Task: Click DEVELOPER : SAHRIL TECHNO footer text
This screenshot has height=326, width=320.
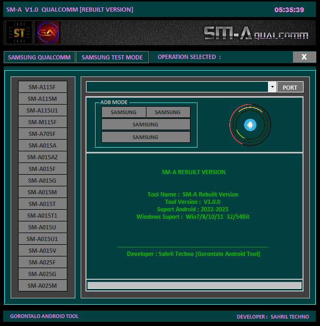Action: coord(273,316)
